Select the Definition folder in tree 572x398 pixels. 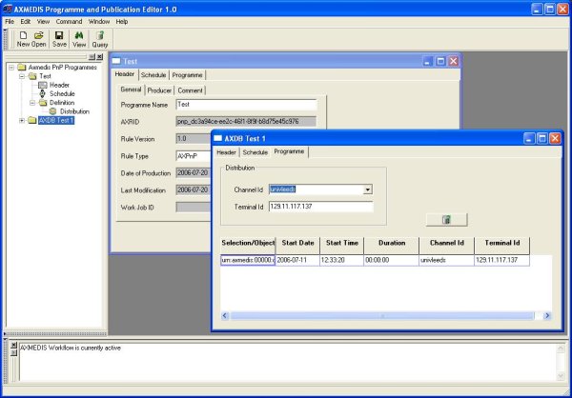[x=62, y=103]
